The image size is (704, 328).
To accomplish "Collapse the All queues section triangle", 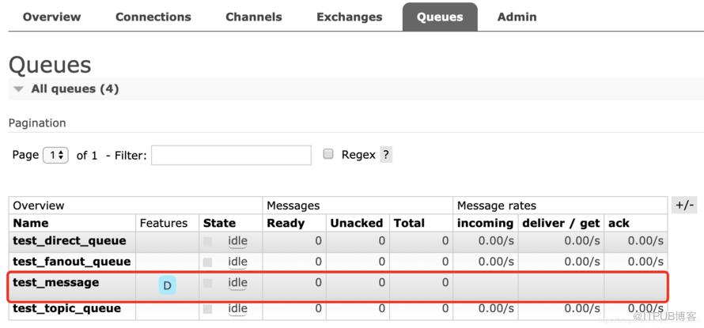I will [18, 89].
